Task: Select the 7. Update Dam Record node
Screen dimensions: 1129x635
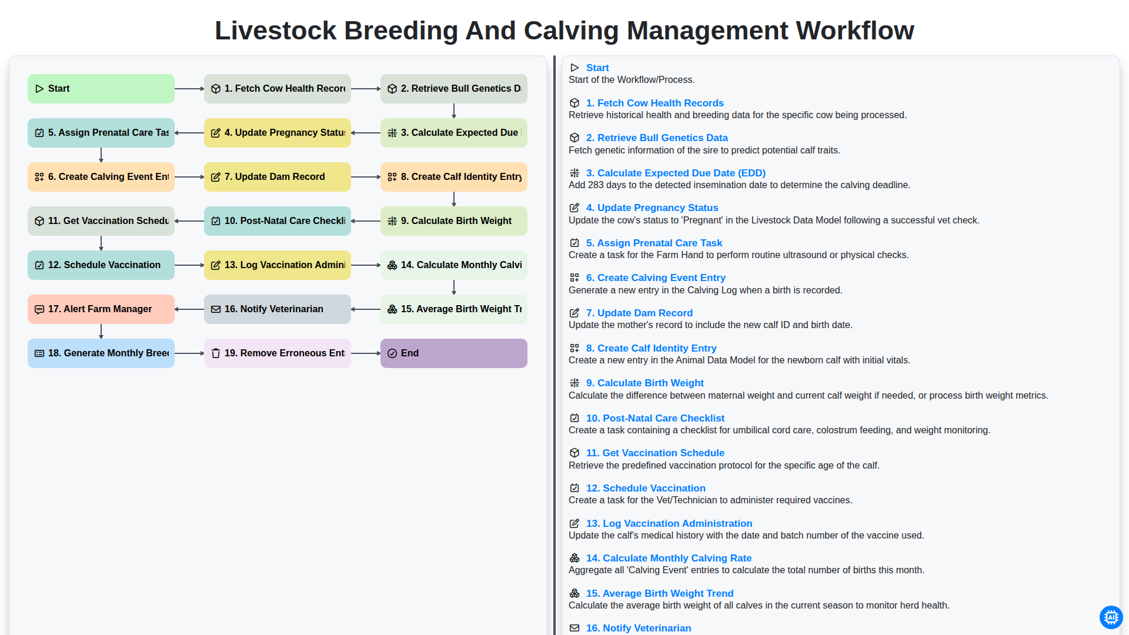Action: 278,177
